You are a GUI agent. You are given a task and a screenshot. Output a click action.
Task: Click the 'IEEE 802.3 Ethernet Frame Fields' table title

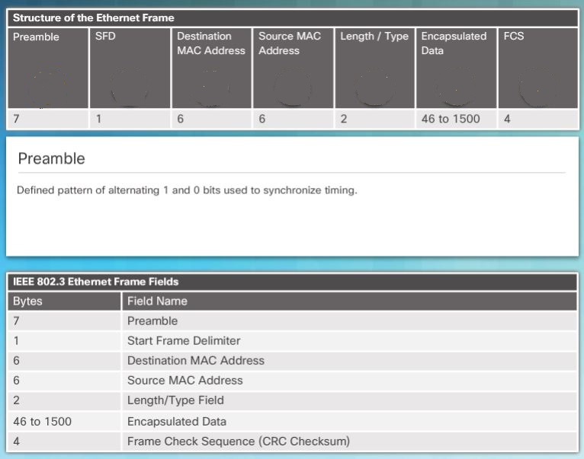pyautogui.click(x=96, y=282)
